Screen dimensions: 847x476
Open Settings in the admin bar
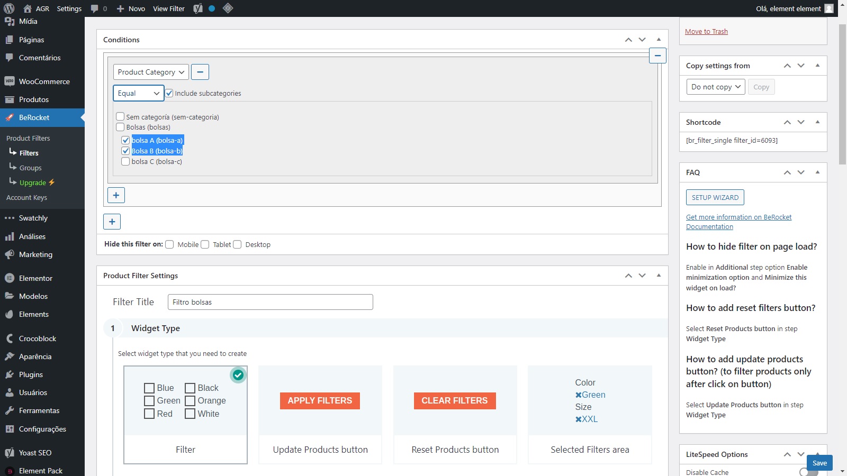69,8
